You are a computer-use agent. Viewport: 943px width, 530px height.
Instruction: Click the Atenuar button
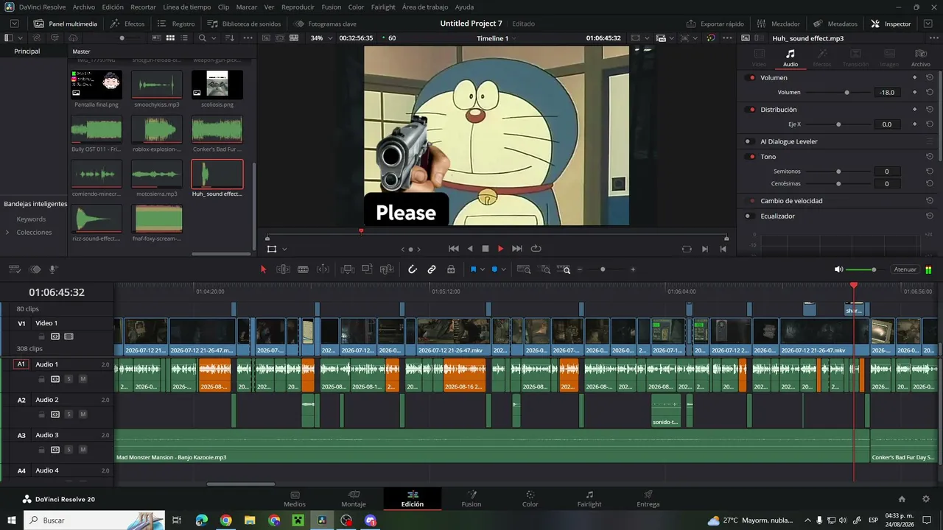(x=905, y=269)
